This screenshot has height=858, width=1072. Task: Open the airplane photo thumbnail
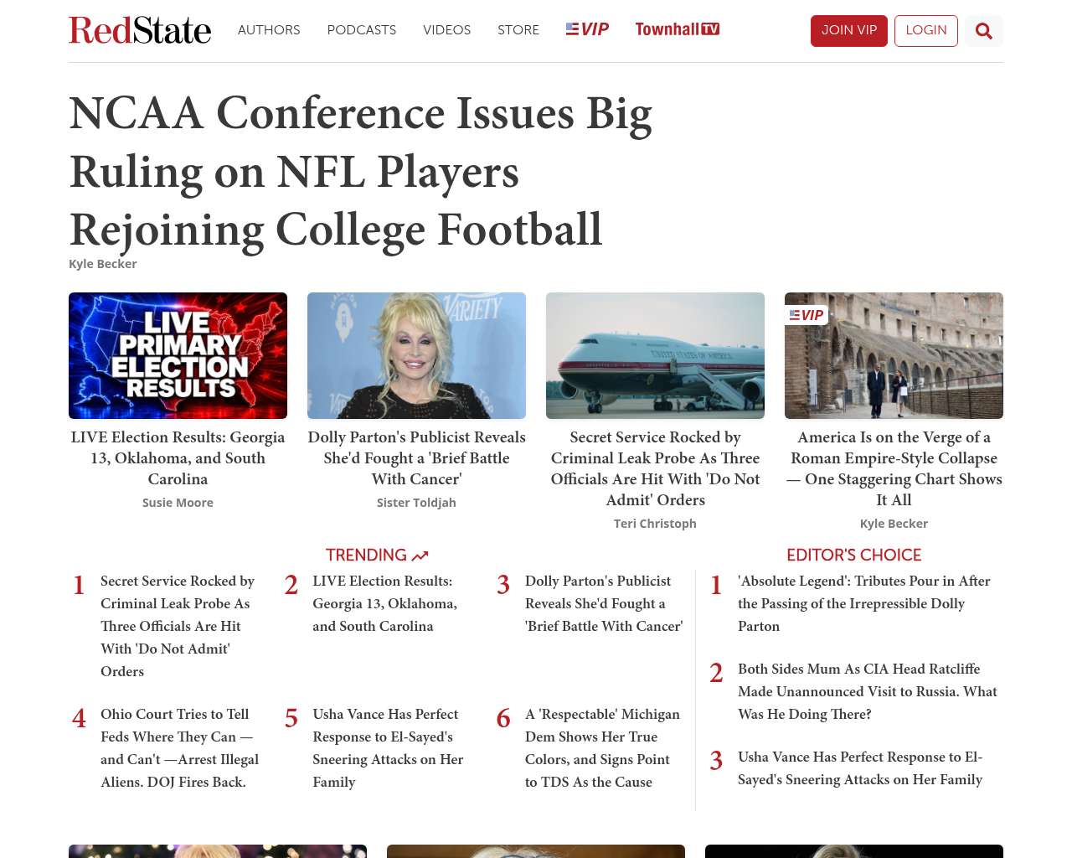(x=655, y=355)
